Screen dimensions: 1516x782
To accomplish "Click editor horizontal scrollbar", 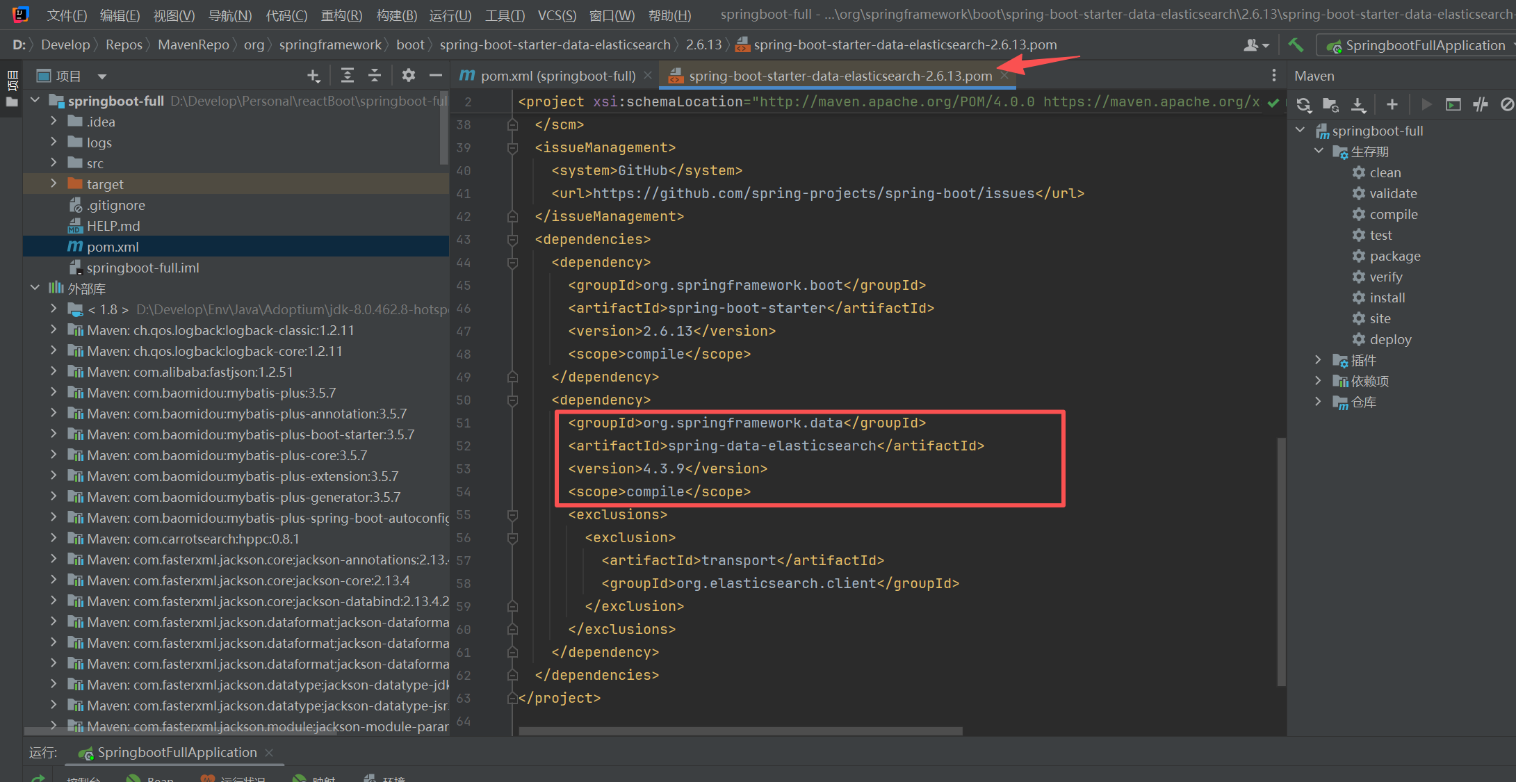I will pyautogui.click(x=740, y=731).
